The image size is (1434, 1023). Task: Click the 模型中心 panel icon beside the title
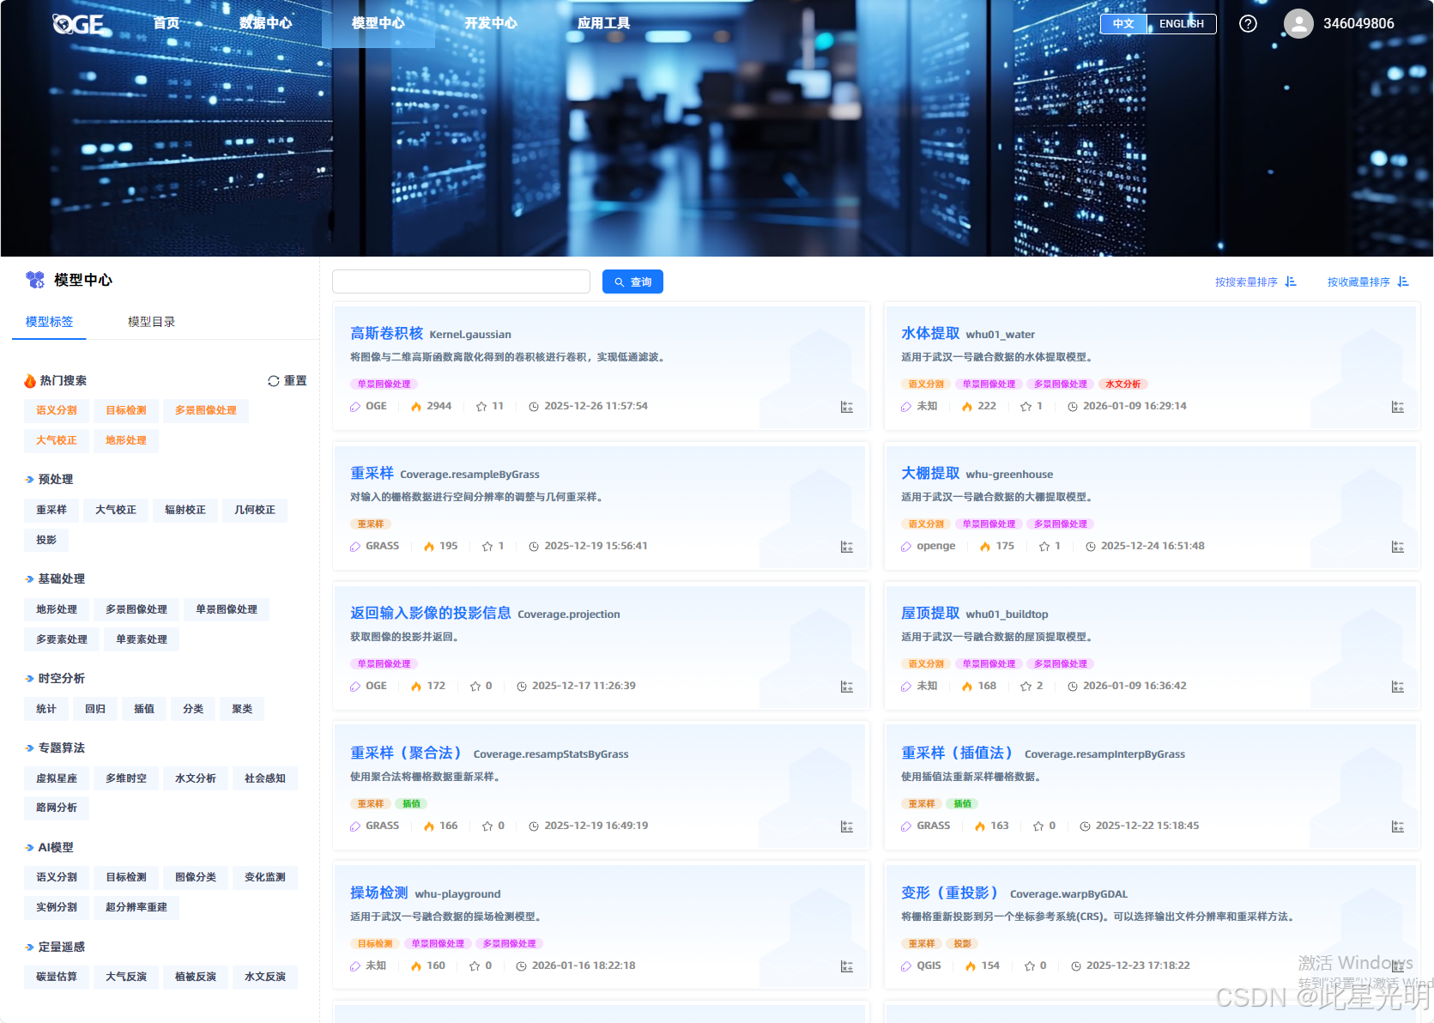coord(35,278)
